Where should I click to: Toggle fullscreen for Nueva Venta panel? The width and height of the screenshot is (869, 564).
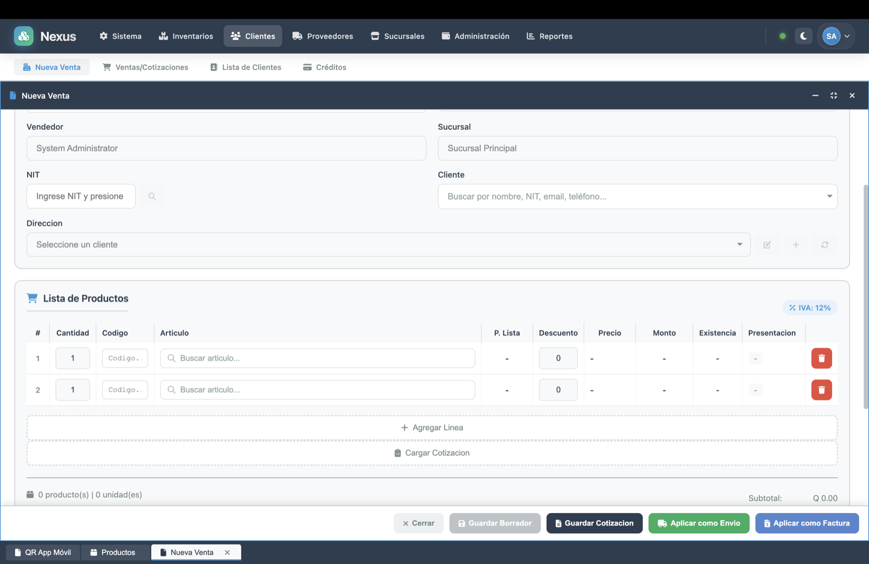[x=834, y=96]
